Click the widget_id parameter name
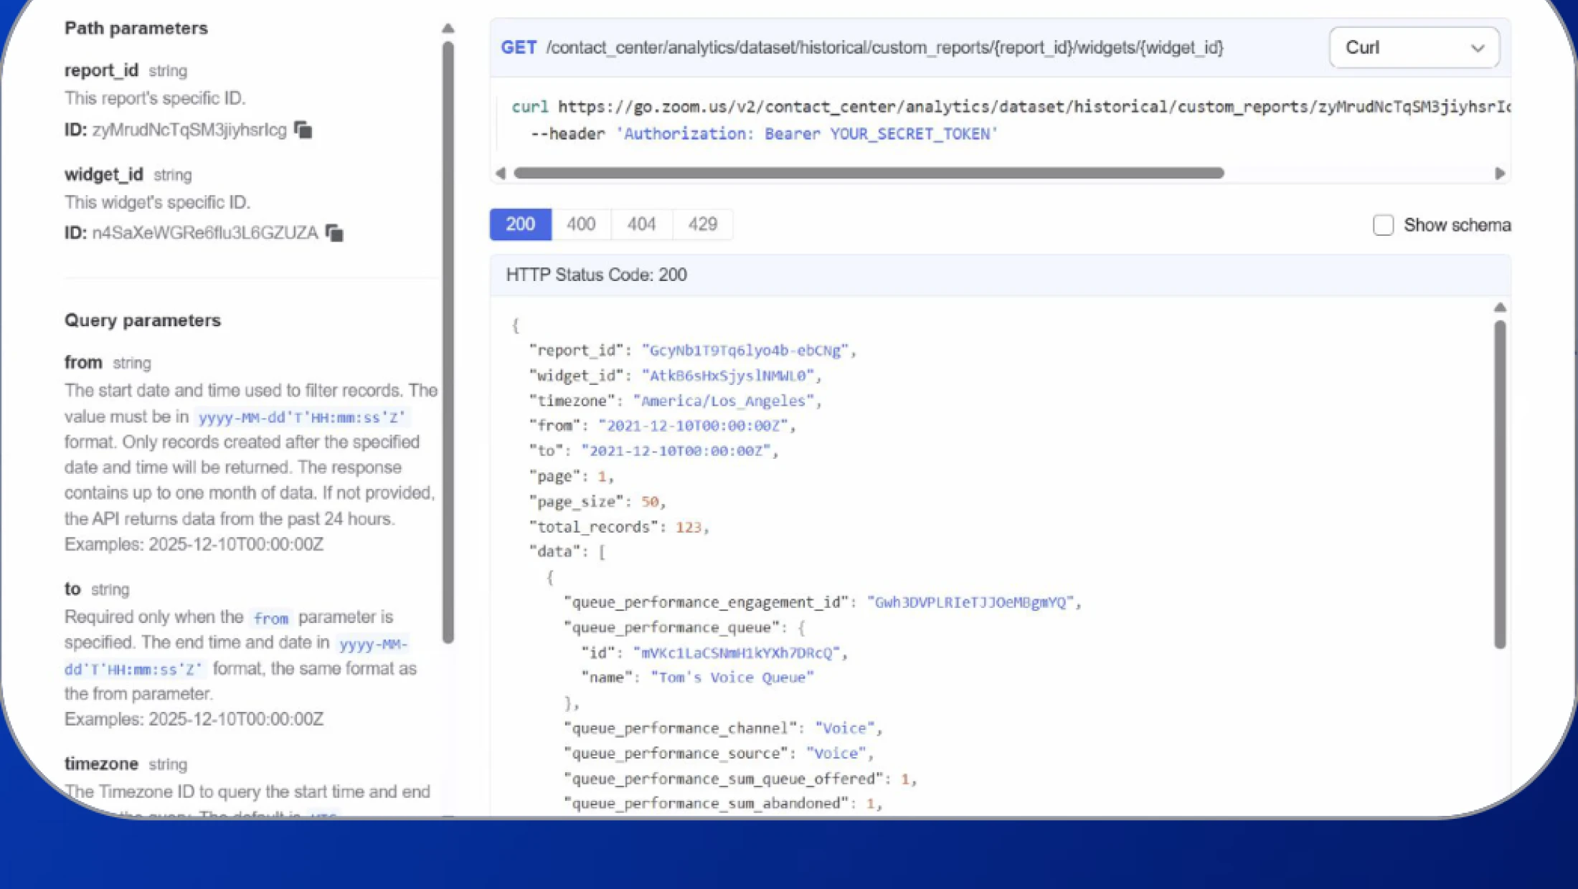 [x=104, y=174]
